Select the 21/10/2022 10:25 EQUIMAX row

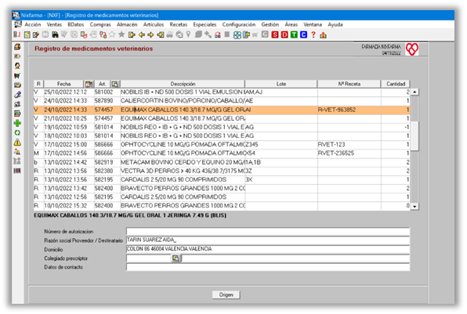pyautogui.click(x=222, y=118)
